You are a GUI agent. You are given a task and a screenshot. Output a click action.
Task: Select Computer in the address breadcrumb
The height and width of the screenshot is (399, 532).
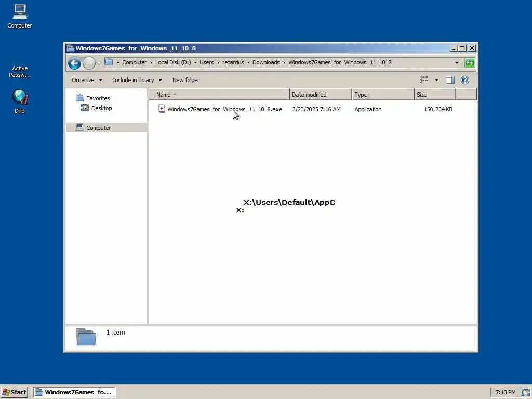[x=135, y=62]
